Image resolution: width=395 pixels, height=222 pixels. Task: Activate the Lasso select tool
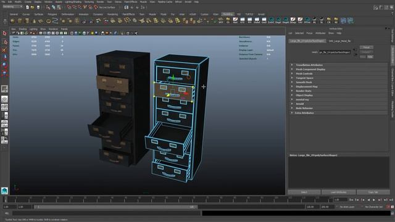click(x=4, y=42)
